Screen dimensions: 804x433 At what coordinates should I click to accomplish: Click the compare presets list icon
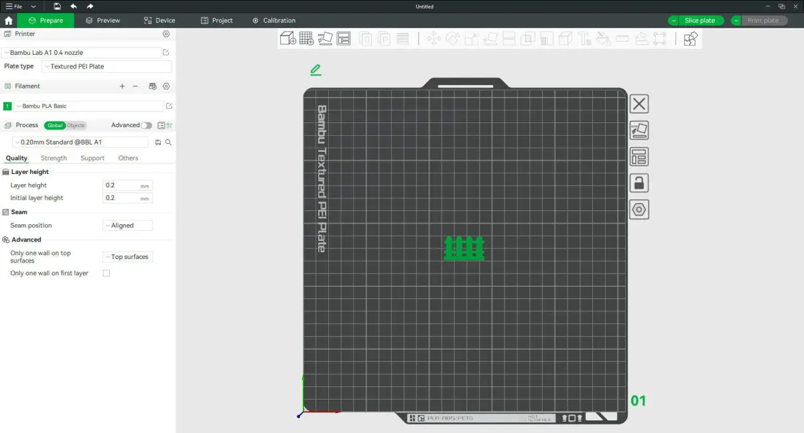161,125
